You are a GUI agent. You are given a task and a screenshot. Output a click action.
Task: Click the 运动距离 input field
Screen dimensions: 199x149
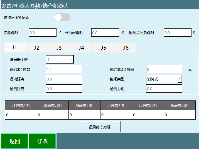click(x=64, y=79)
